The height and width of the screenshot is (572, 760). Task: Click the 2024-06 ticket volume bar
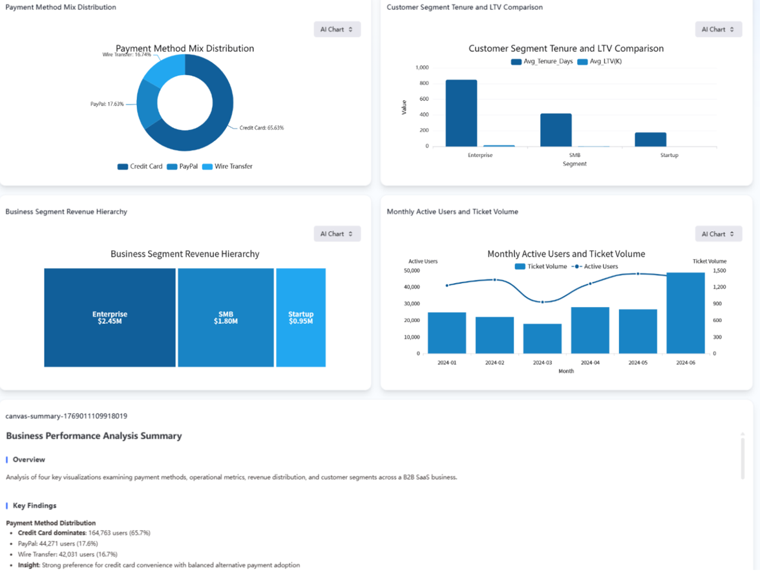pyautogui.click(x=686, y=313)
